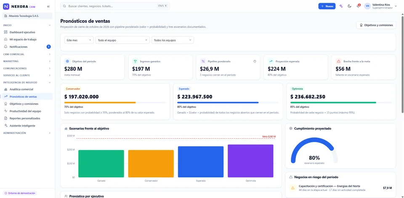404x198 pixels.
Task: Go to Dashboard ejecutivo
Action: click(x=27, y=32)
